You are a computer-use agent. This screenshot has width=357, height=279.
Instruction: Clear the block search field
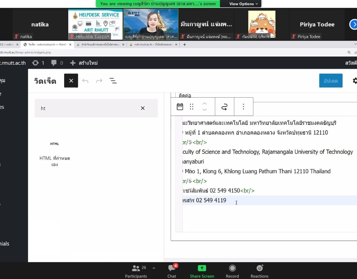click(143, 108)
